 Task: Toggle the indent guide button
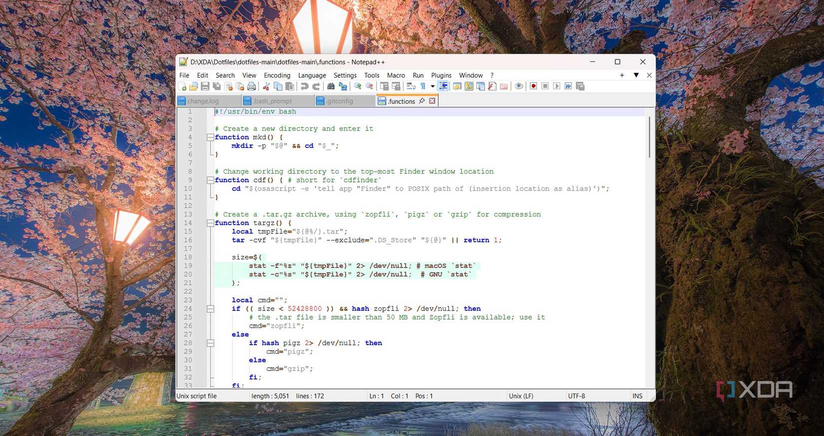point(443,86)
